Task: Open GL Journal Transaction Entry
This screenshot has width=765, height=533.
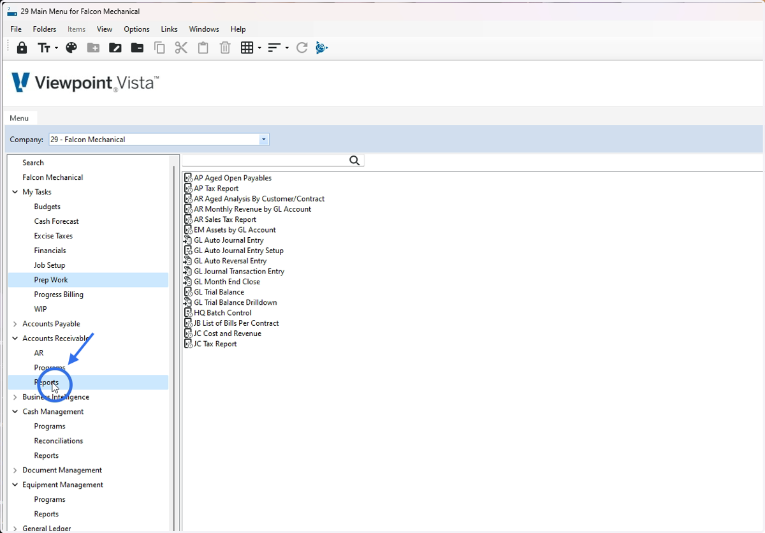Action: [239, 271]
